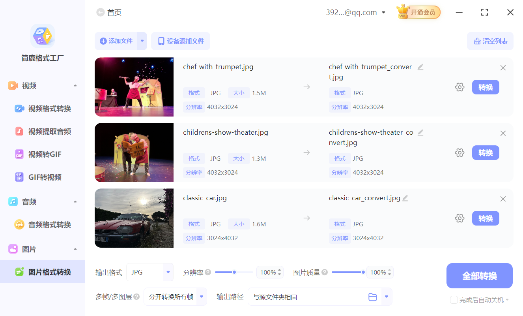Click 全部转换 to convert all files
This screenshot has width=523, height=316.
pos(479,276)
